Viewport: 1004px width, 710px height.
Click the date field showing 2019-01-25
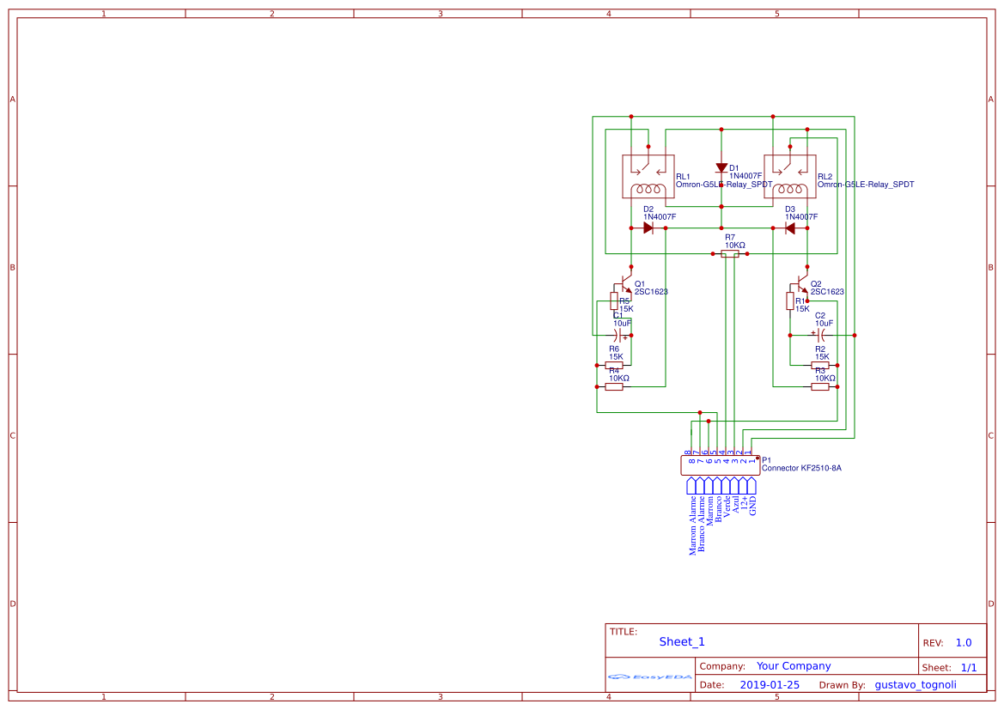coord(771,684)
